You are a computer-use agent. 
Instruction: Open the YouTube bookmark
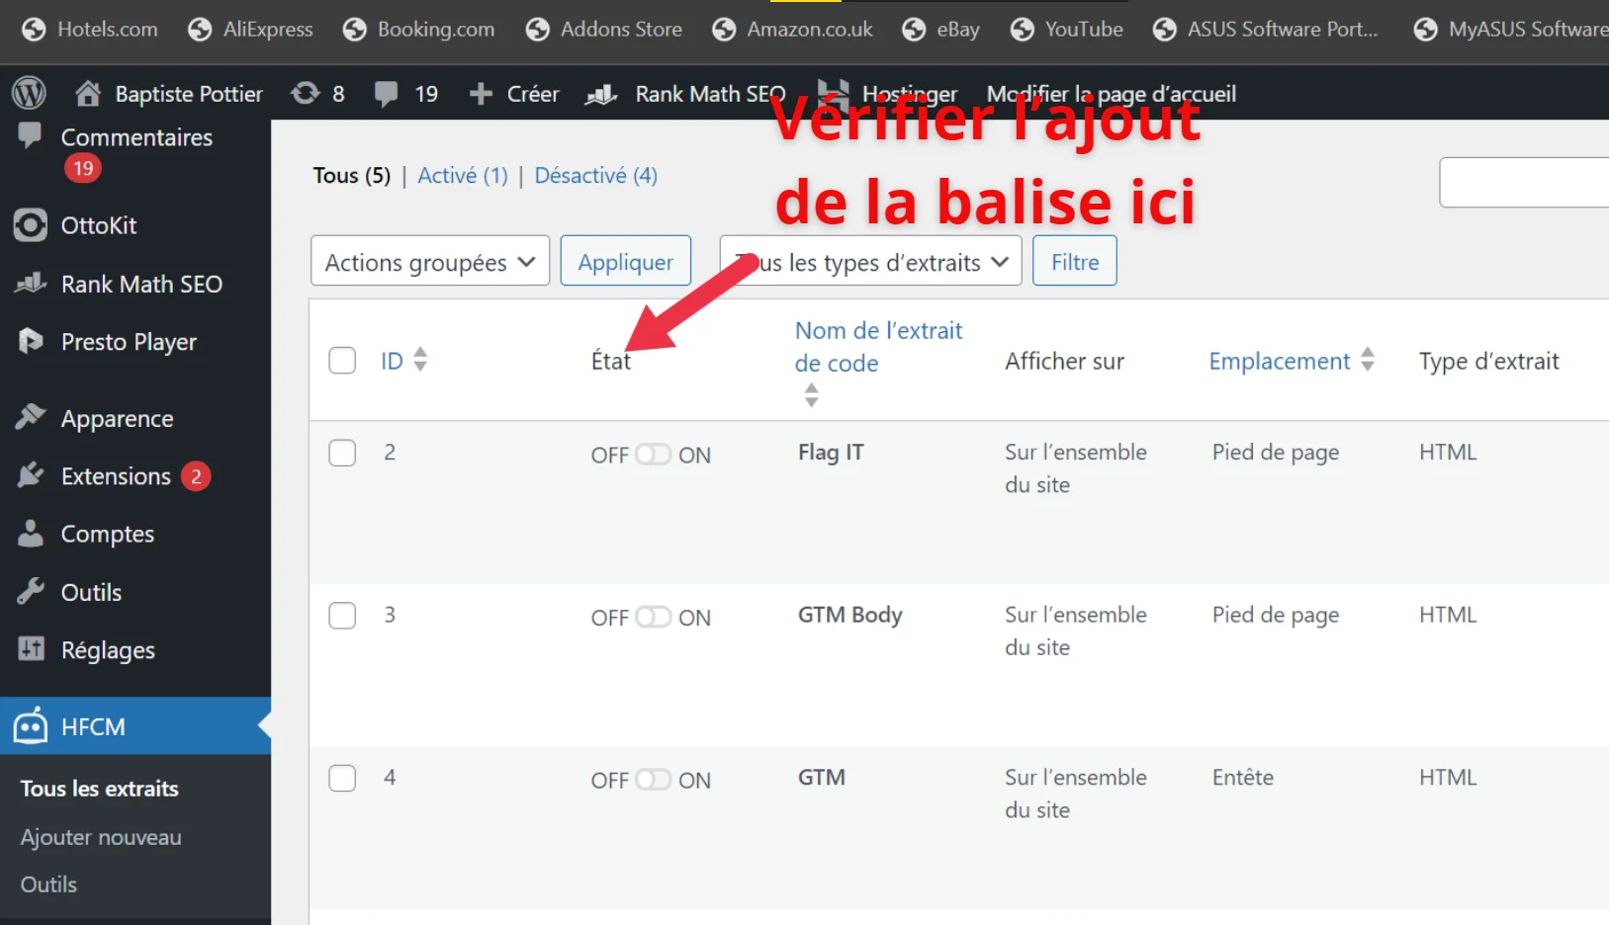click(1066, 29)
